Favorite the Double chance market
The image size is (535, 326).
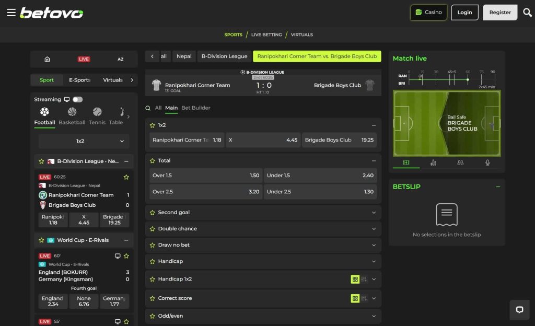pyautogui.click(x=152, y=229)
